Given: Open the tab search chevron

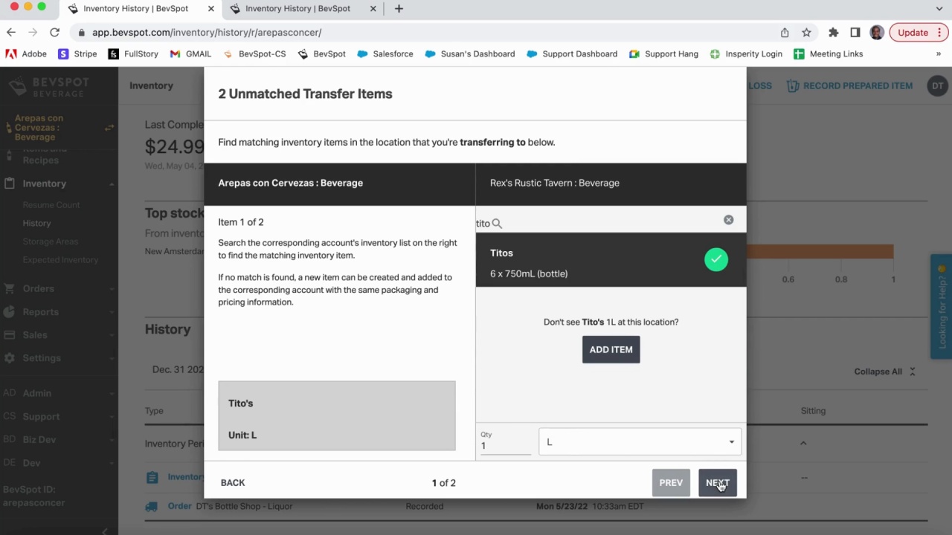Looking at the screenshot, I should point(939,9).
